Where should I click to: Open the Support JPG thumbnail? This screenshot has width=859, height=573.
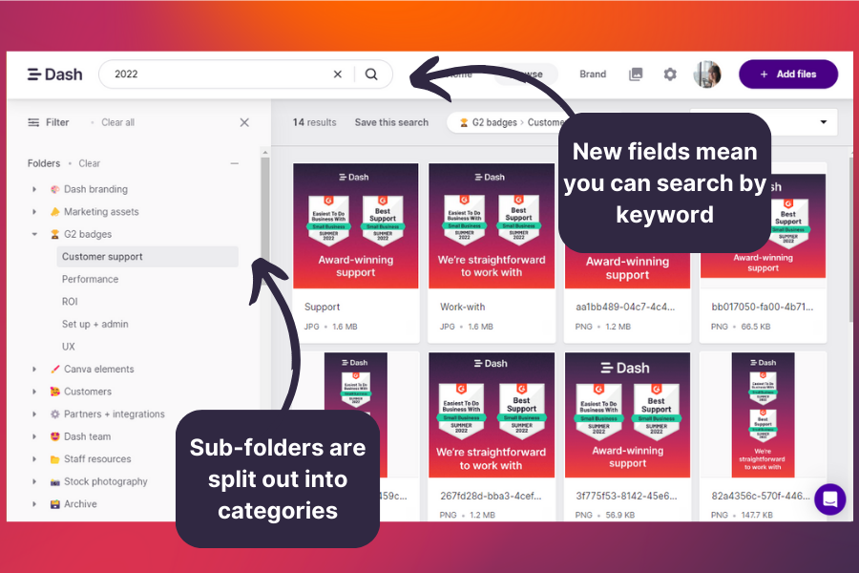tap(356, 226)
